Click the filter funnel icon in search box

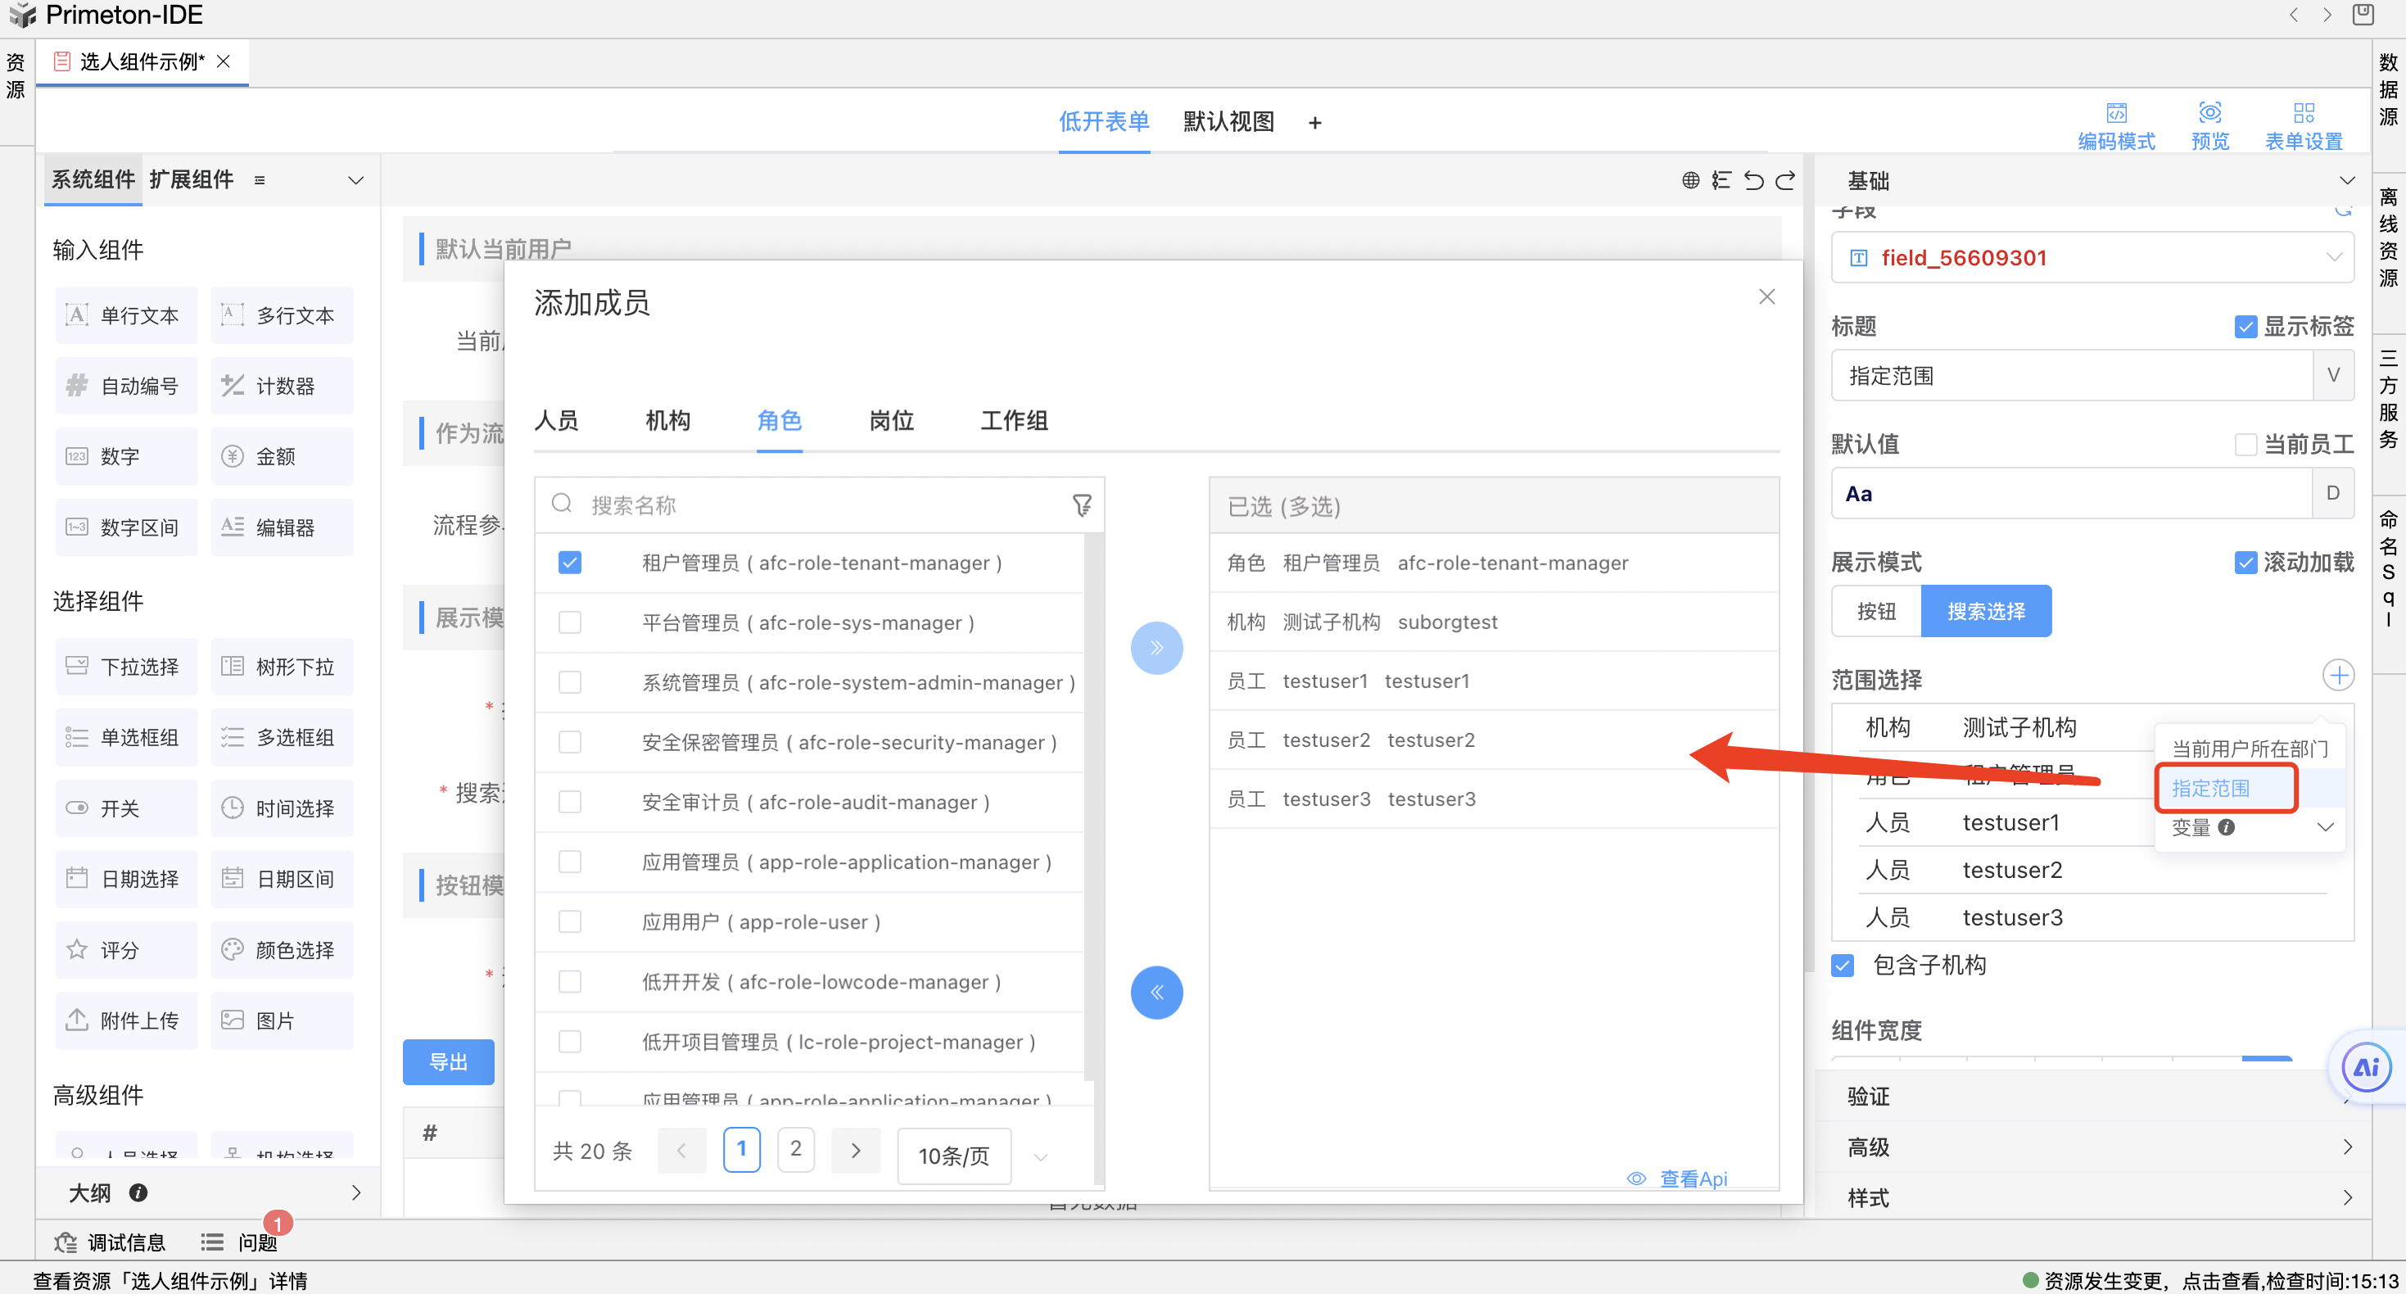pyautogui.click(x=1082, y=505)
